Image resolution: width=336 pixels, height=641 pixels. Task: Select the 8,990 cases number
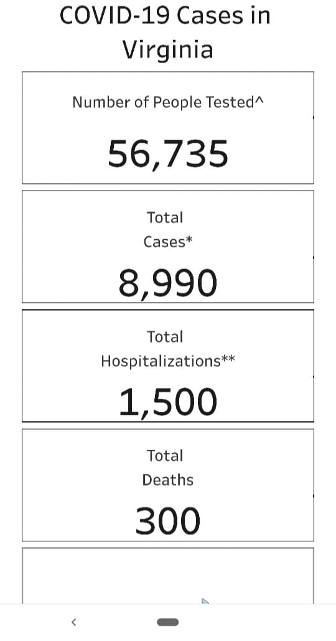point(168,283)
